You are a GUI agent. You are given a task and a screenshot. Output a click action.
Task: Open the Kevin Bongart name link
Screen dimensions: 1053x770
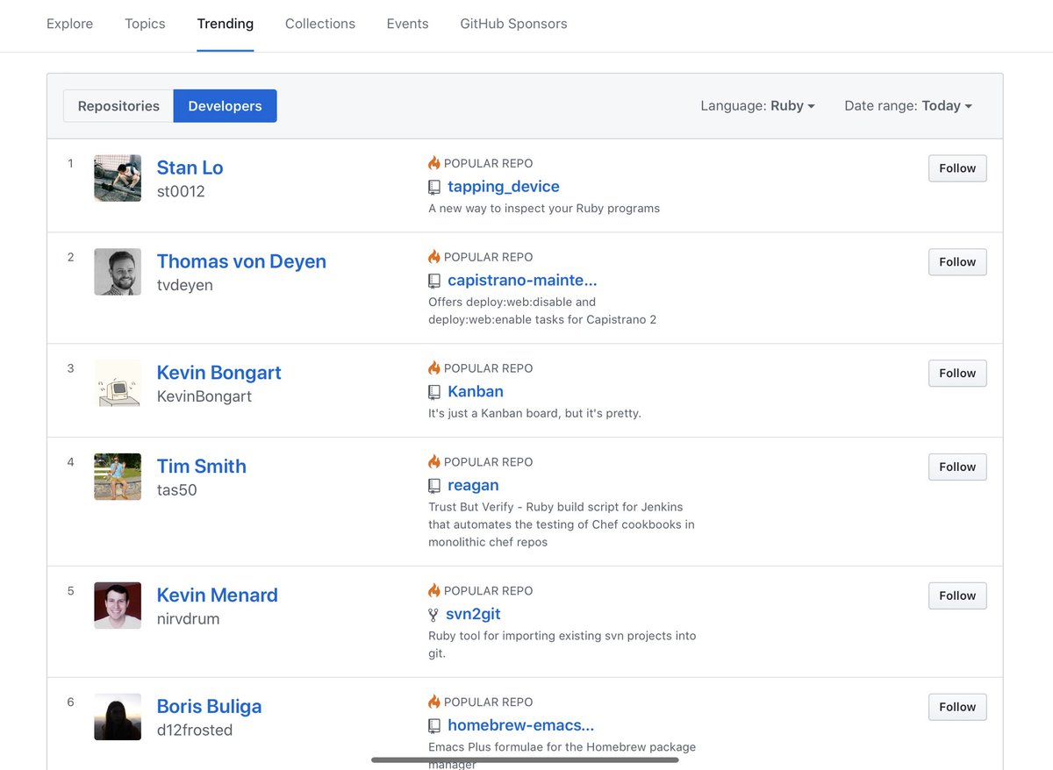[218, 373]
